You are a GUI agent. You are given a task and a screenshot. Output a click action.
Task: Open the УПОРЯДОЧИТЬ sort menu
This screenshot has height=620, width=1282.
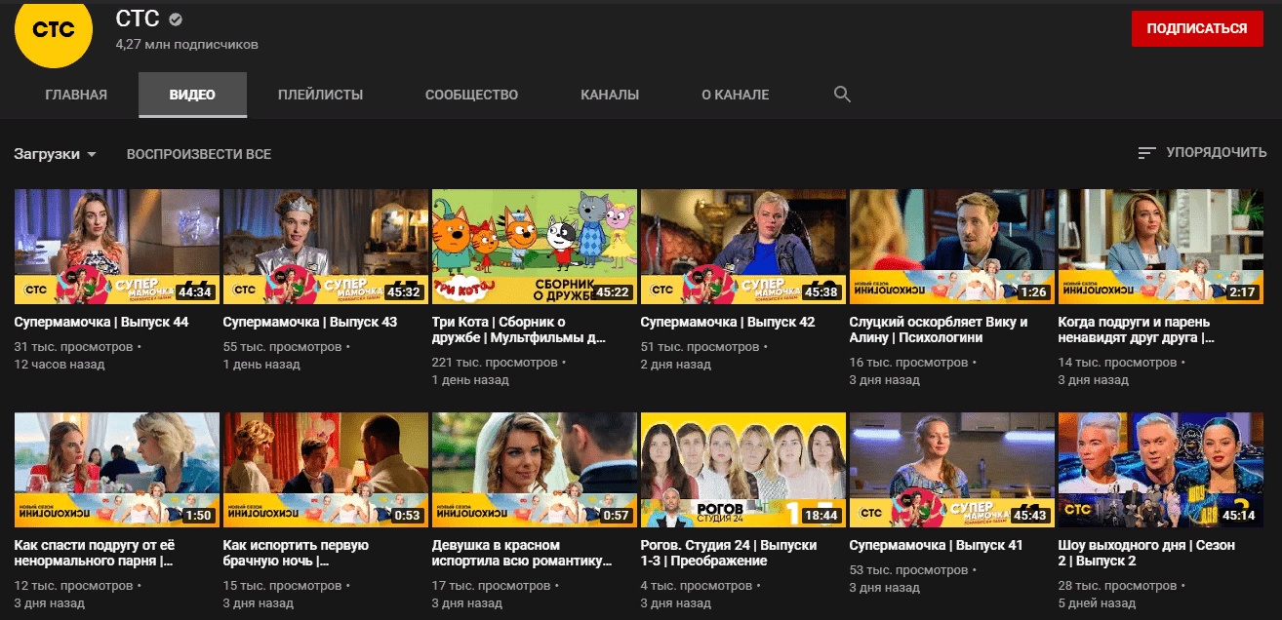click(1202, 153)
